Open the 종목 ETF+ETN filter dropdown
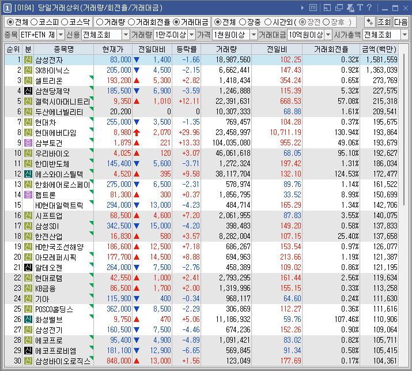Screen dimensions: 412x371 pos(61,35)
